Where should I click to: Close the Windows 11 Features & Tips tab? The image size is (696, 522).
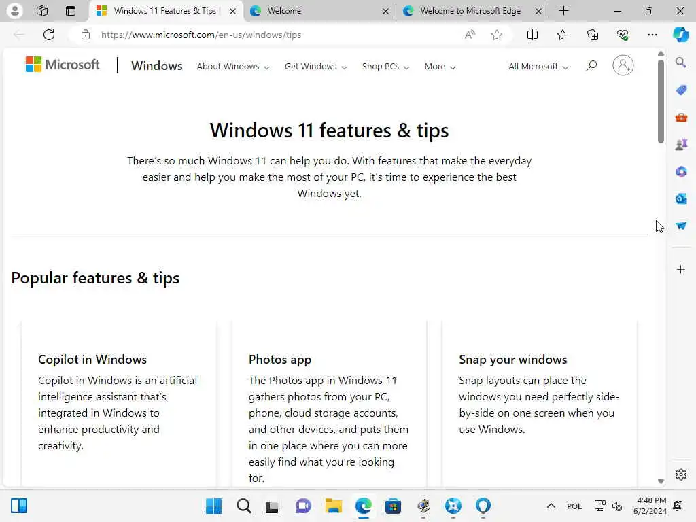point(232,11)
